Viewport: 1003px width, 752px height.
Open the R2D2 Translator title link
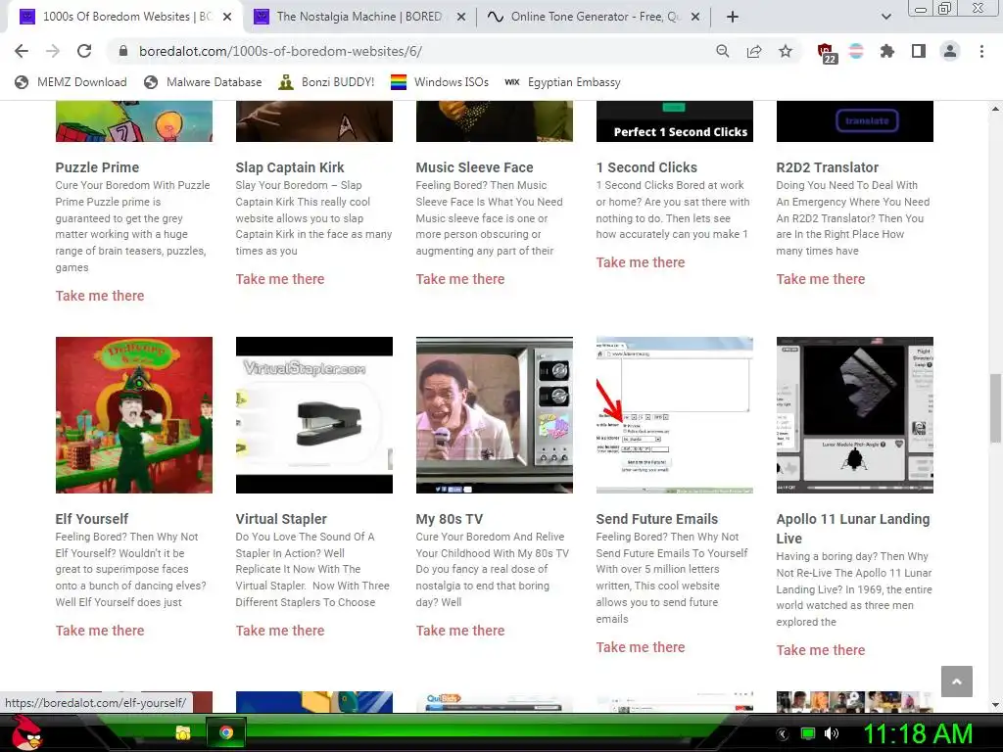827,167
